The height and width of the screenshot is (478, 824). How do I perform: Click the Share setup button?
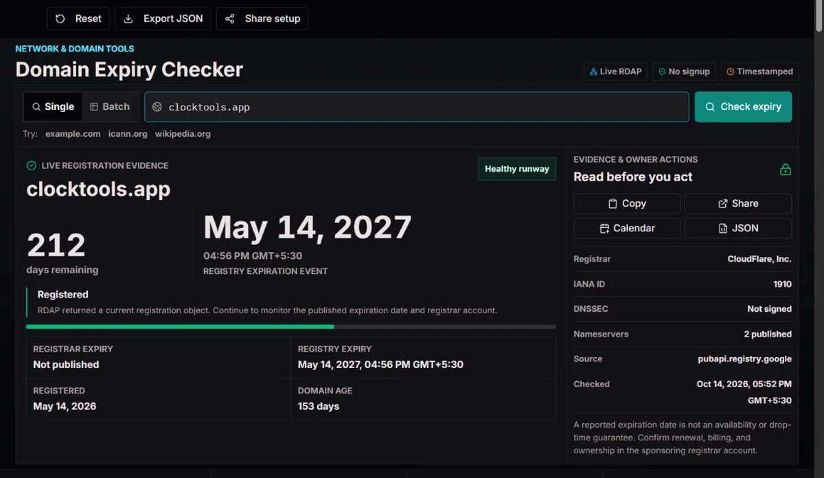click(x=262, y=19)
